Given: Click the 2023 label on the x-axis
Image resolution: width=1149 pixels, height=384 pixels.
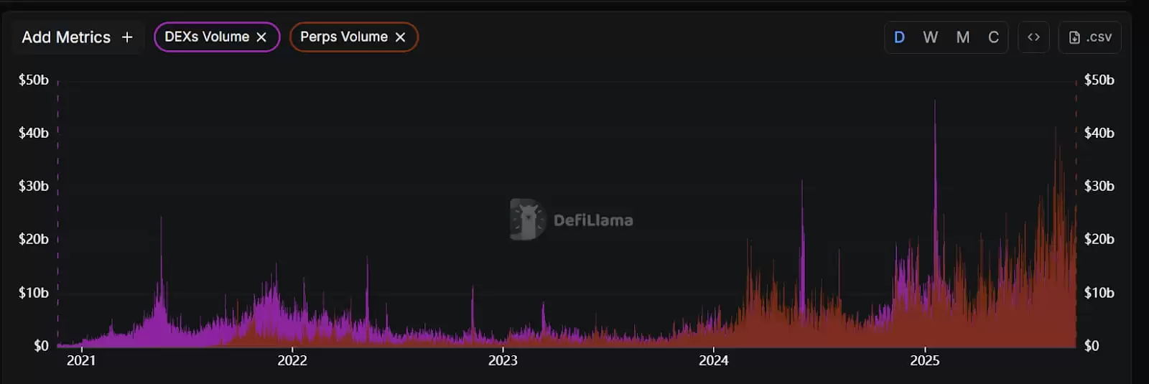Looking at the screenshot, I should coord(503,360).
